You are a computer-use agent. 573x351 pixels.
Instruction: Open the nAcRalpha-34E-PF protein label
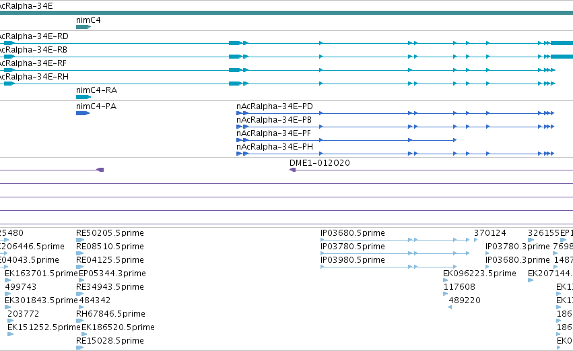[273, 133]
